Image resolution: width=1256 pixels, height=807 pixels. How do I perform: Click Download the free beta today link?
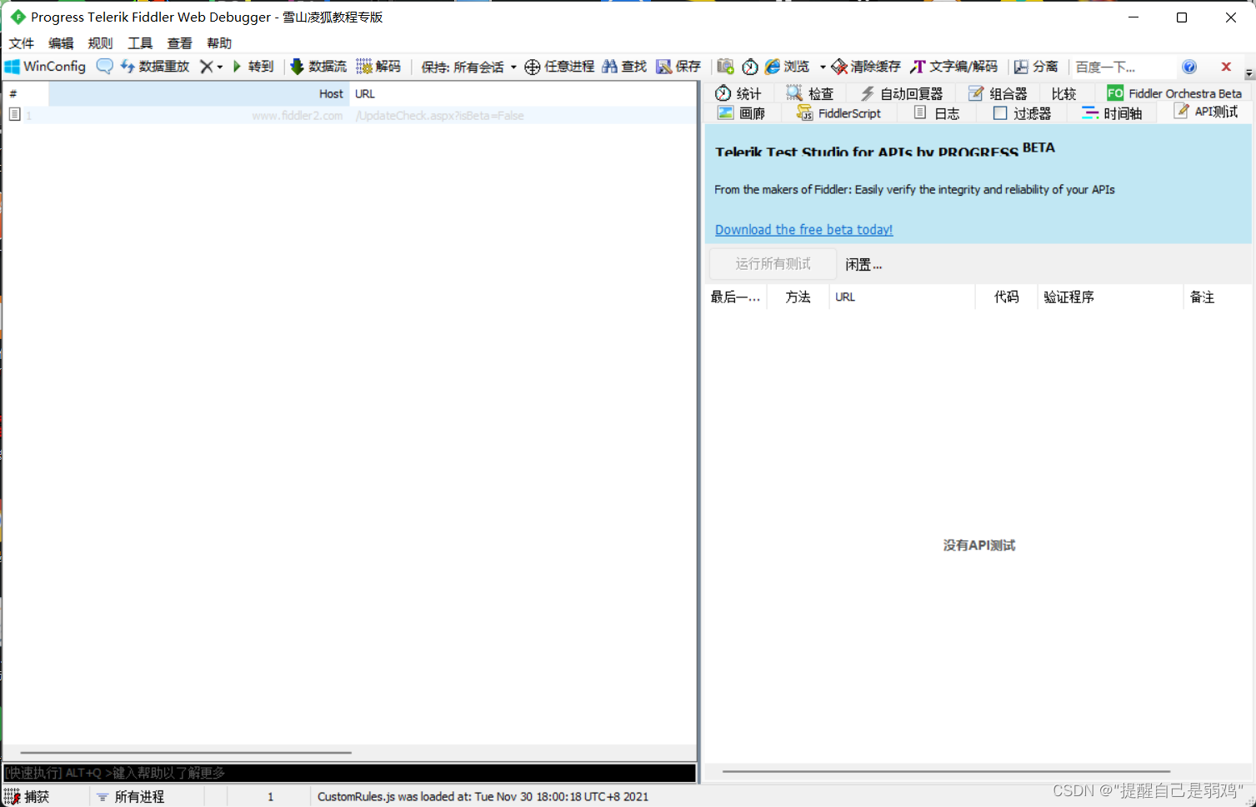[803, 230]
